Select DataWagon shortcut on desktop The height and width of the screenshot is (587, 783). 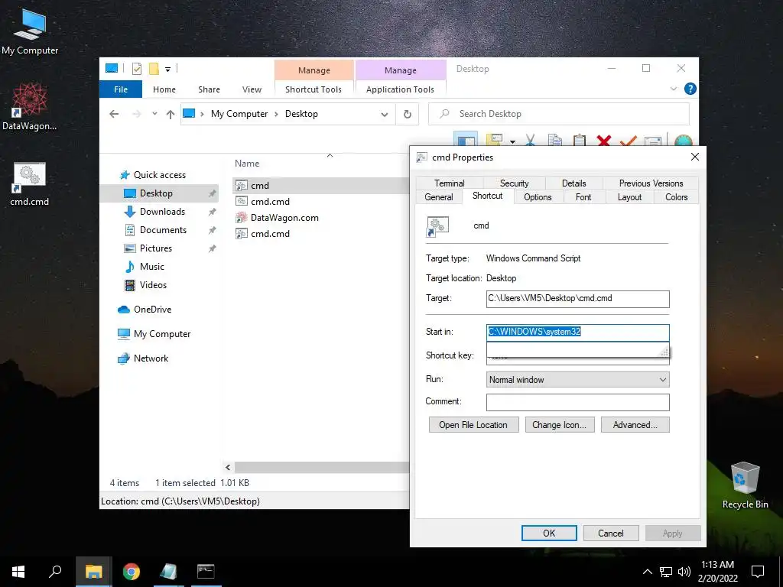pyautogui.click(x=30, y=107)
